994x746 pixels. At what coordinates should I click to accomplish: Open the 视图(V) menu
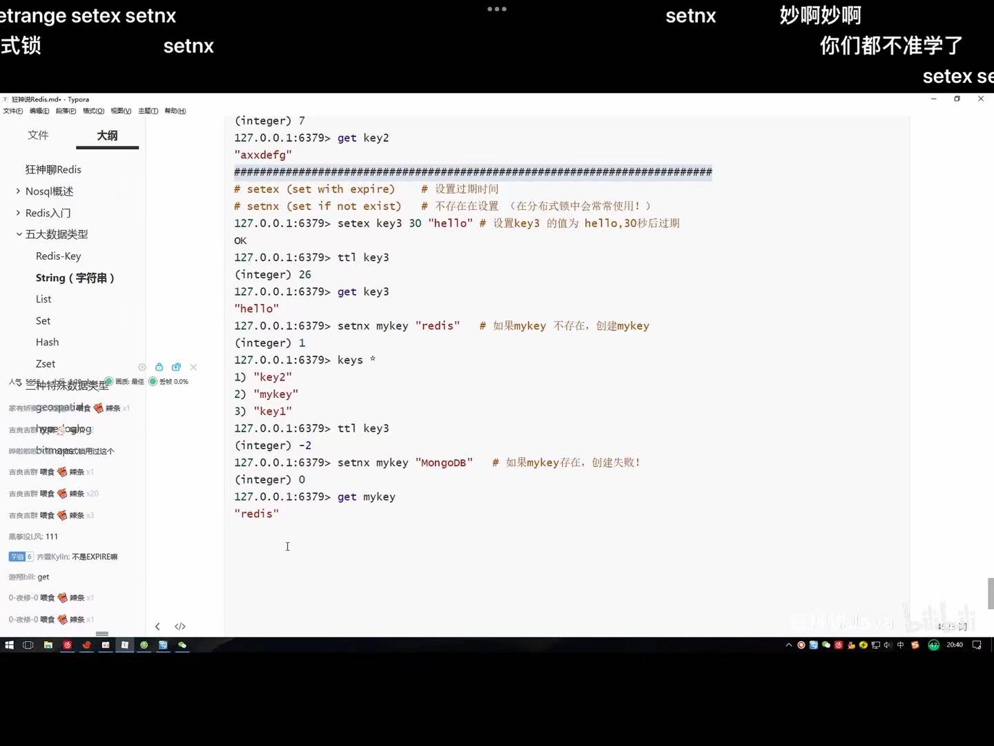coord(121,111)
